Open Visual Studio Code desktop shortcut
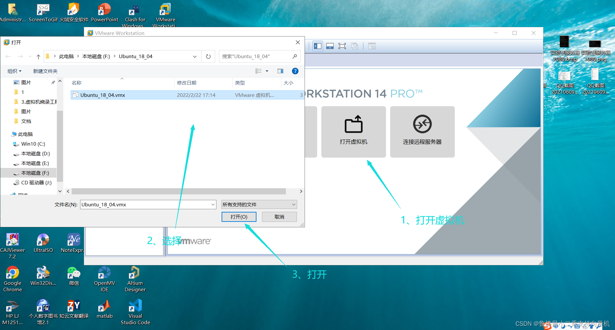 (x=135, y=312)
